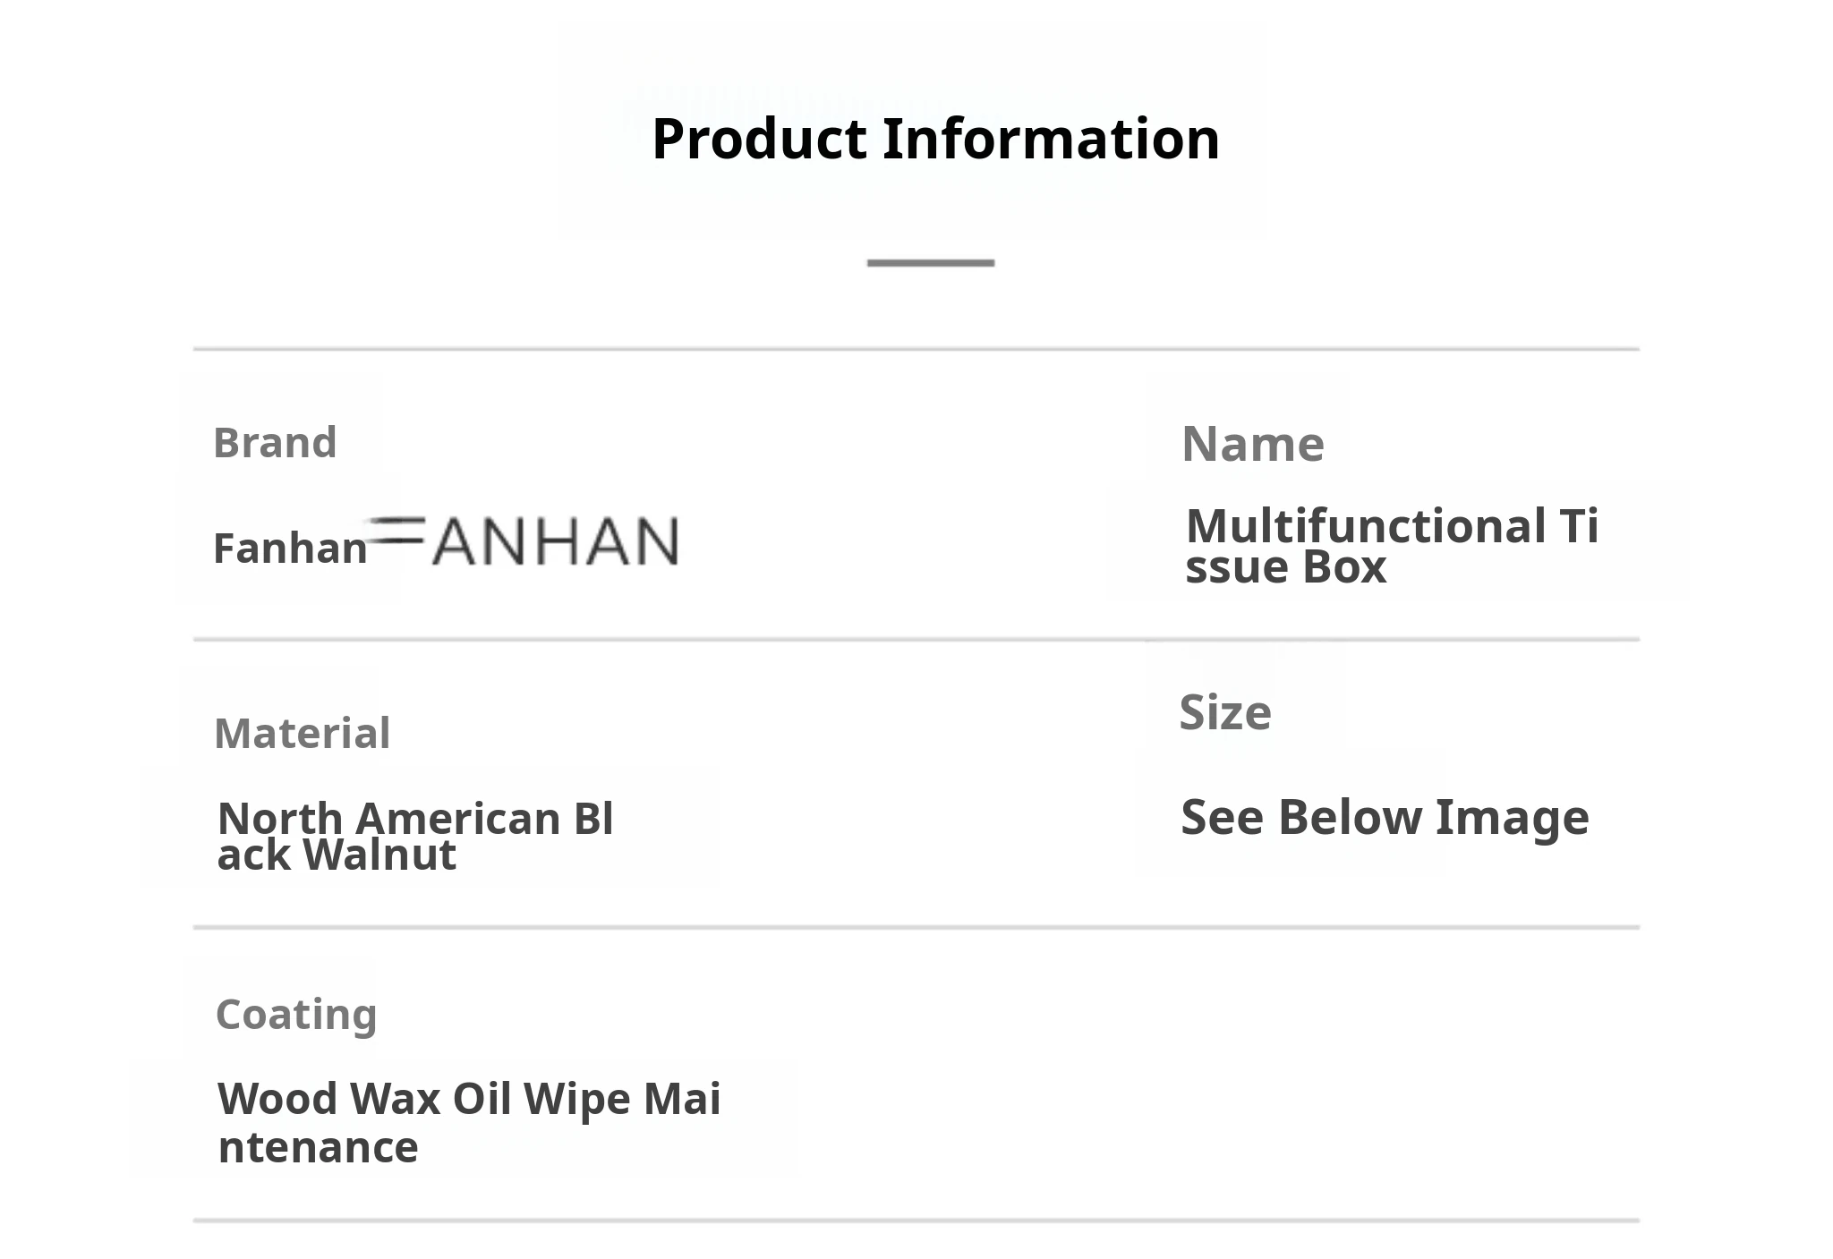Select the "Brand" field label
Screen dimensions: 1833x1259
click(x=275, y=443)
